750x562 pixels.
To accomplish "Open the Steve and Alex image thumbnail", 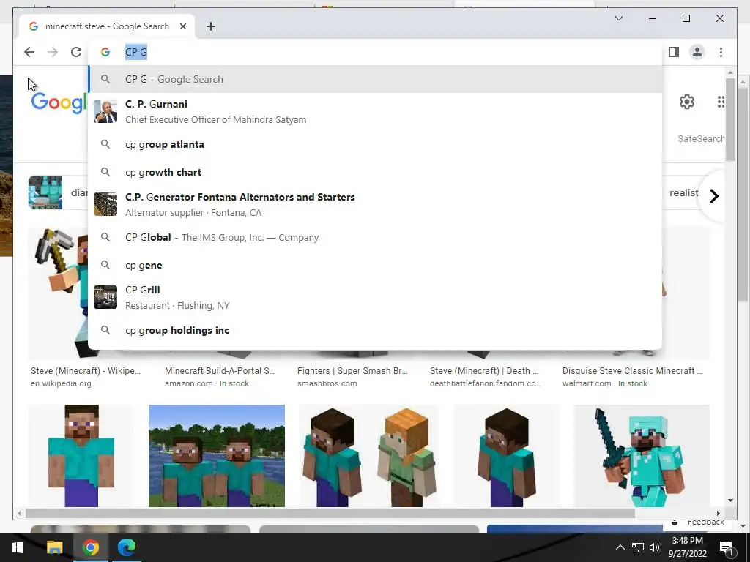I will click(x=369, y=456).
